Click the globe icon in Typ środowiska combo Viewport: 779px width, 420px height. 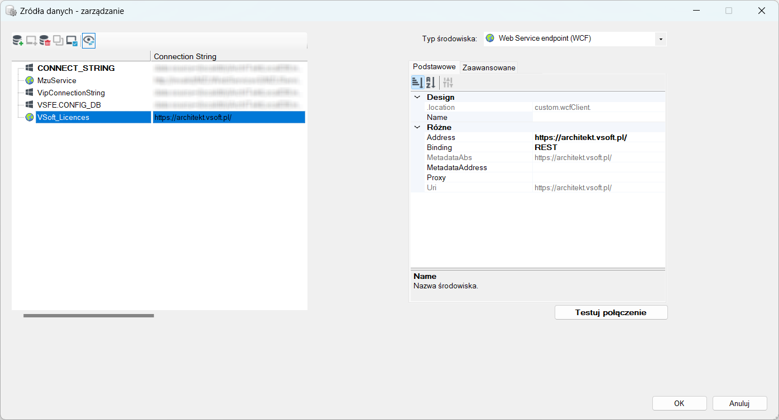pos(490,38)
